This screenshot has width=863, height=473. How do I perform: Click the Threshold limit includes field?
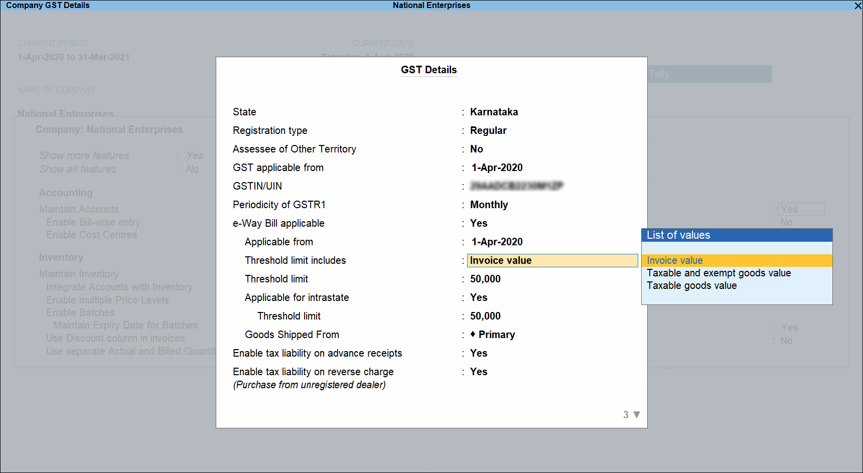point(552,260)
